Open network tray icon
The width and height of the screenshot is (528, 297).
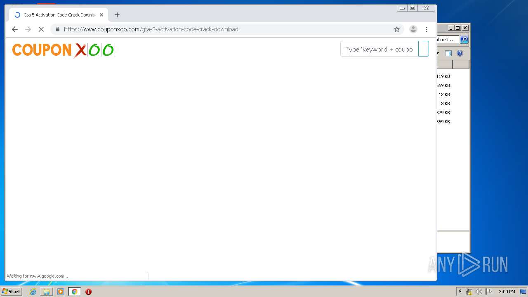coord(469,292)
